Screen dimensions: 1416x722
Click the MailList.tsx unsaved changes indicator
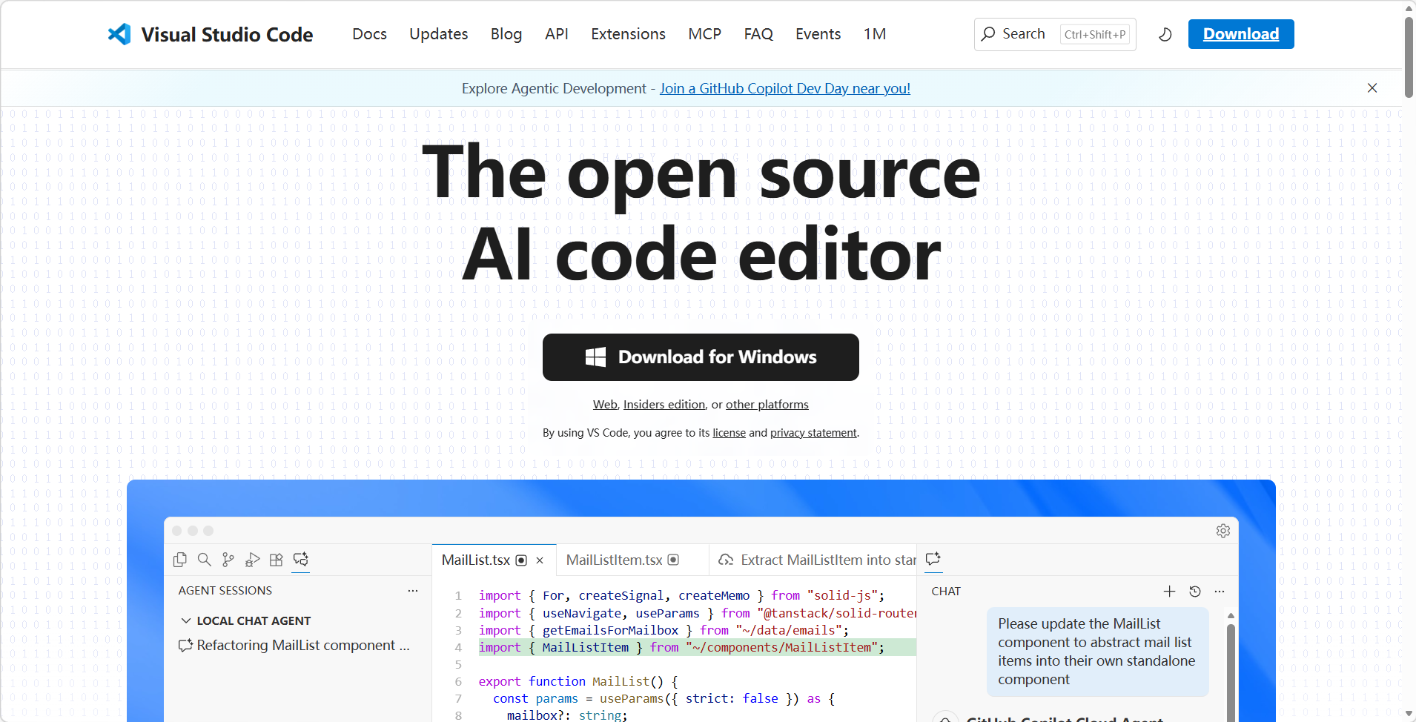pos(521,560)
